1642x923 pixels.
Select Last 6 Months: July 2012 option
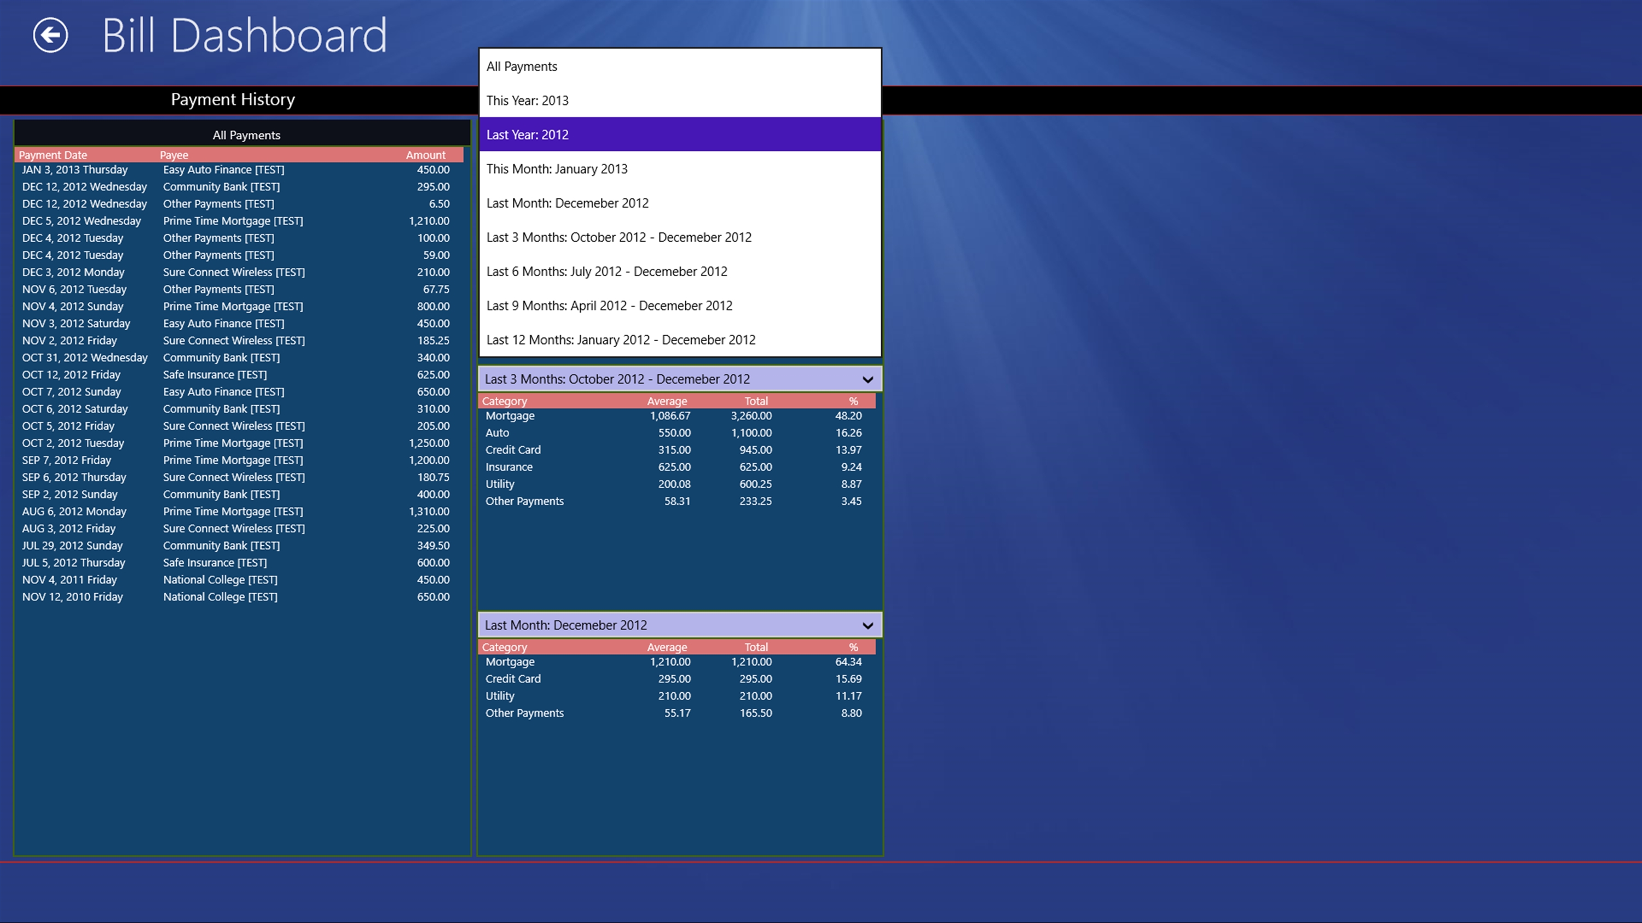tap(606, 271)
